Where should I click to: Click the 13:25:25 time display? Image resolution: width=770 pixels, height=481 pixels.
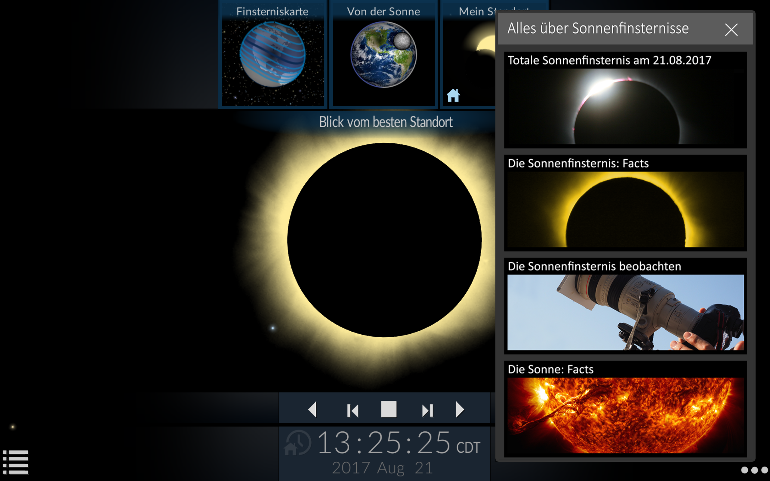click(383, 443)
